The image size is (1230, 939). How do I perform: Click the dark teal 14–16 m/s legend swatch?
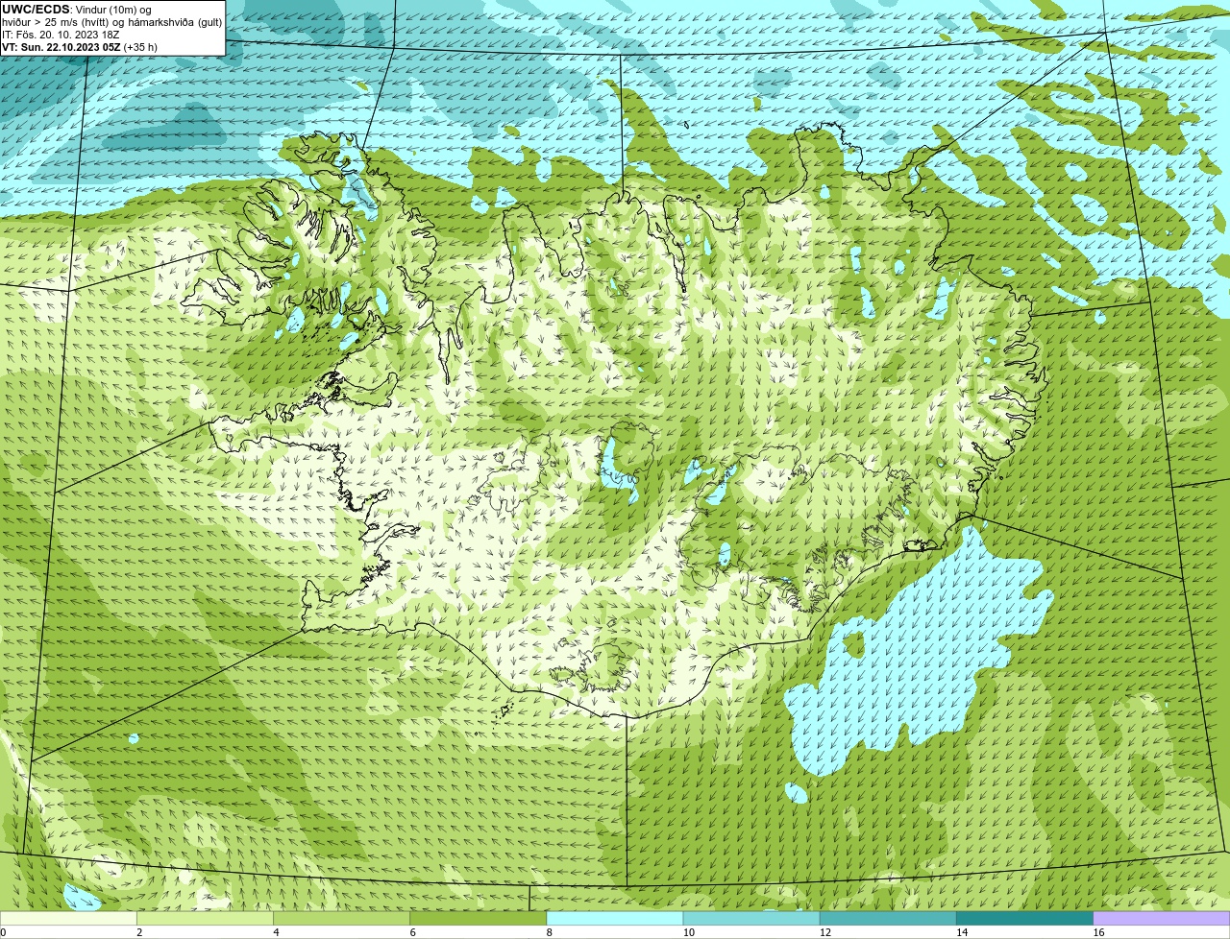[x=1024, y=919]
